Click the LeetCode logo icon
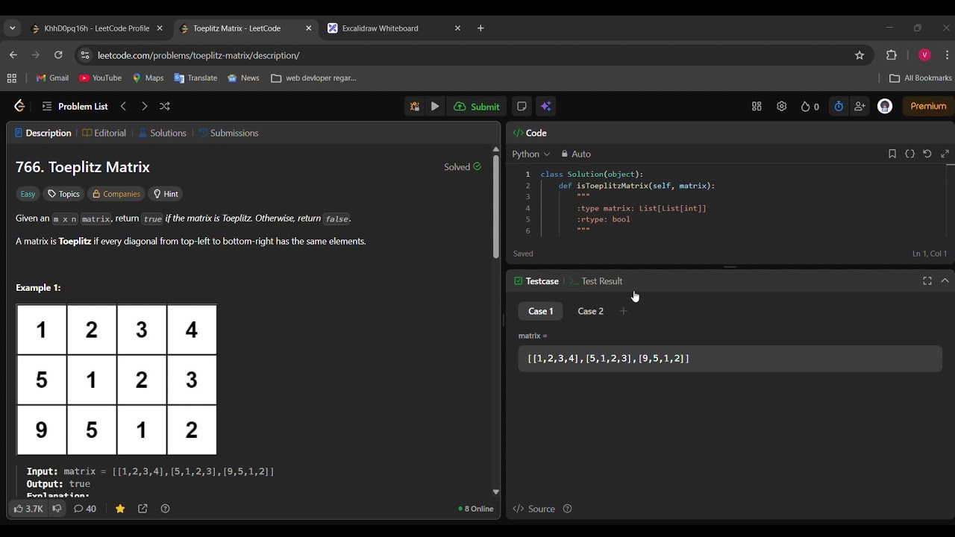This screenshot has width=955, height=537. tap(19, 106)
